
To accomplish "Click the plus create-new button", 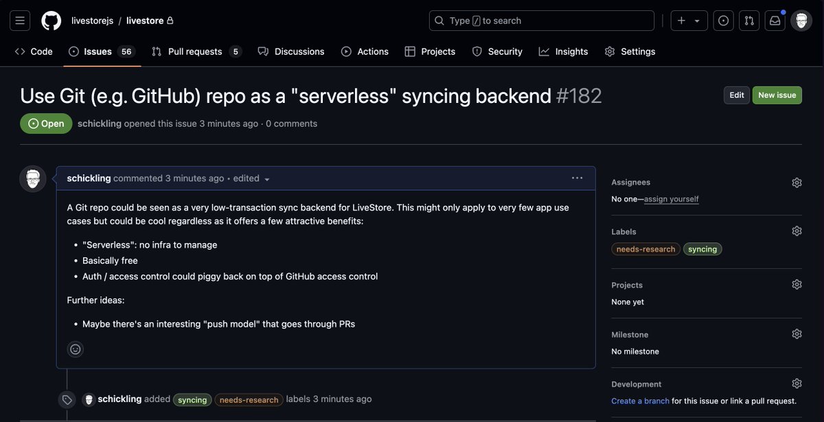I will (x=681, y=21).
